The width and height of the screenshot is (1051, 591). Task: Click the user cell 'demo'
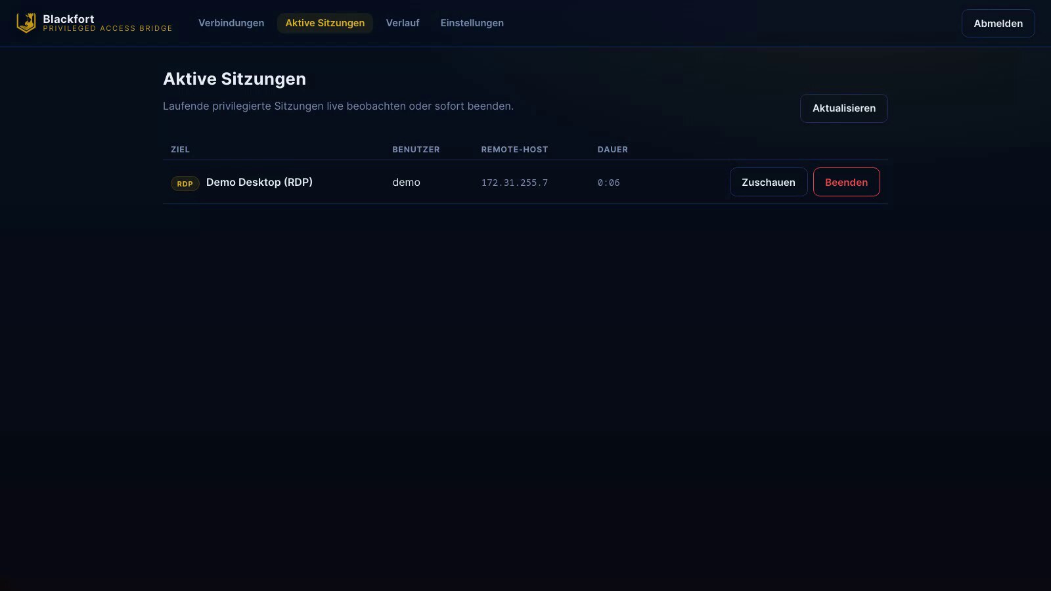click(407, 183)
